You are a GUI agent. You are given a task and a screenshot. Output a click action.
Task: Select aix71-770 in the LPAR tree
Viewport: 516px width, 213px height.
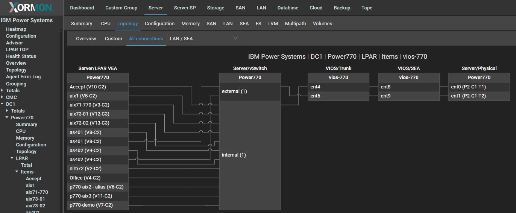point(37,192)
